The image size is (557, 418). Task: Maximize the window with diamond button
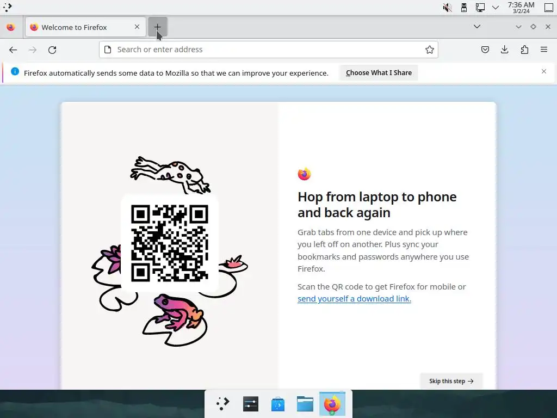[533, 27]
